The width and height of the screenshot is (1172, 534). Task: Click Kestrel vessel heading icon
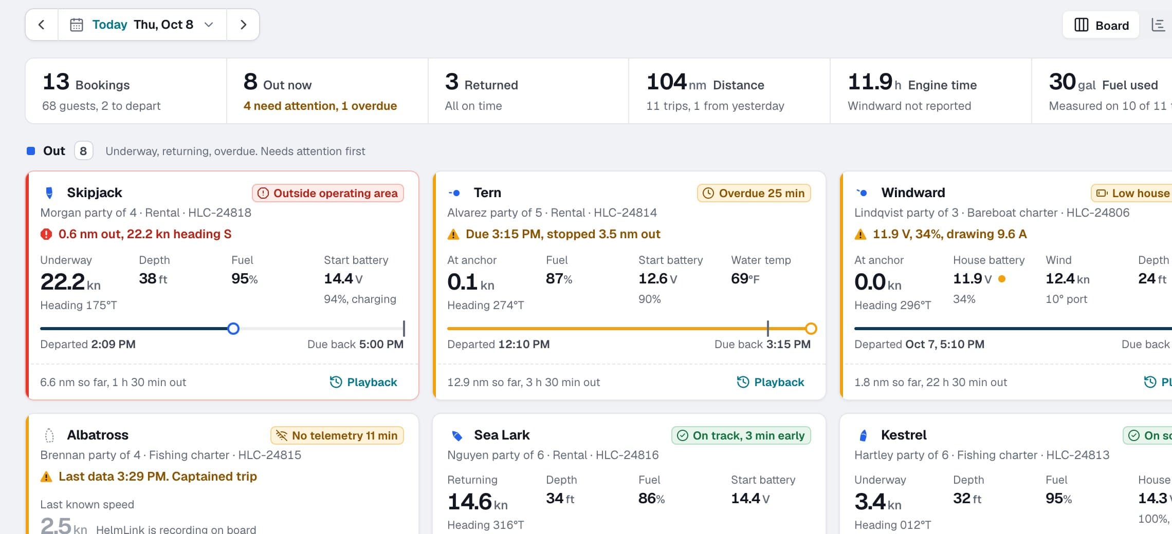864,435
